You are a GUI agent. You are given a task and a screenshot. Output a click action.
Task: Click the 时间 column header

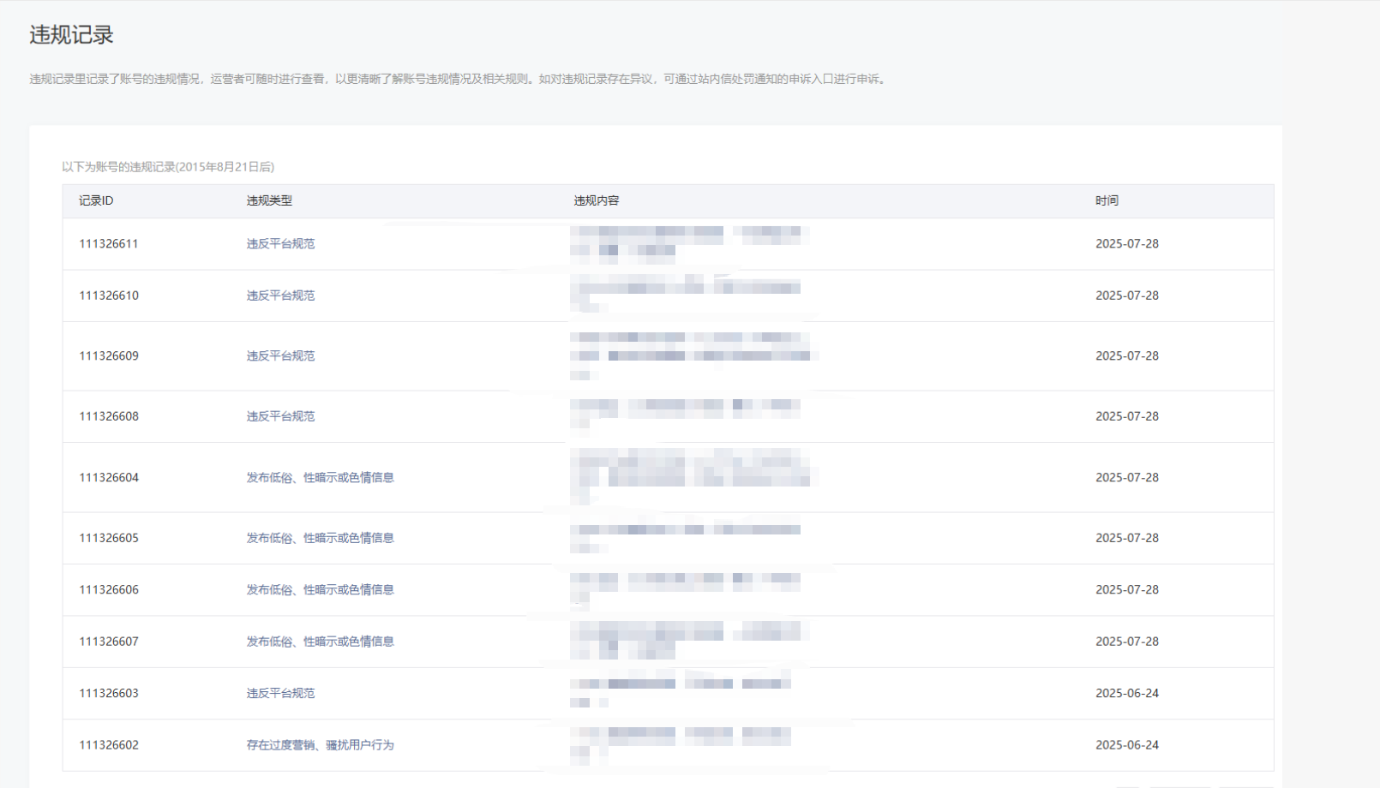pyautogui.click(x=1107, y=200)
